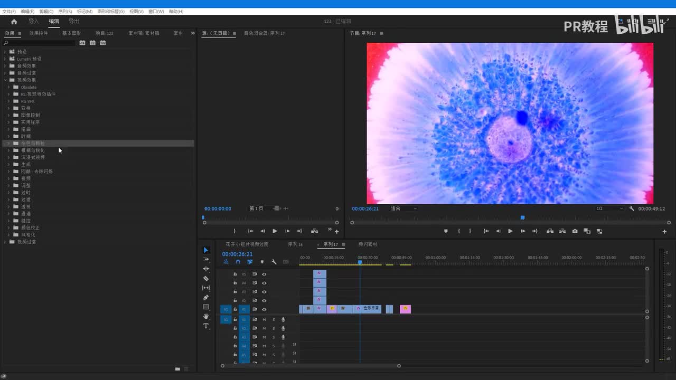This screenshot has height=380, width=676.
Task: Open the 文件 menu
Action: pos(9,11)
